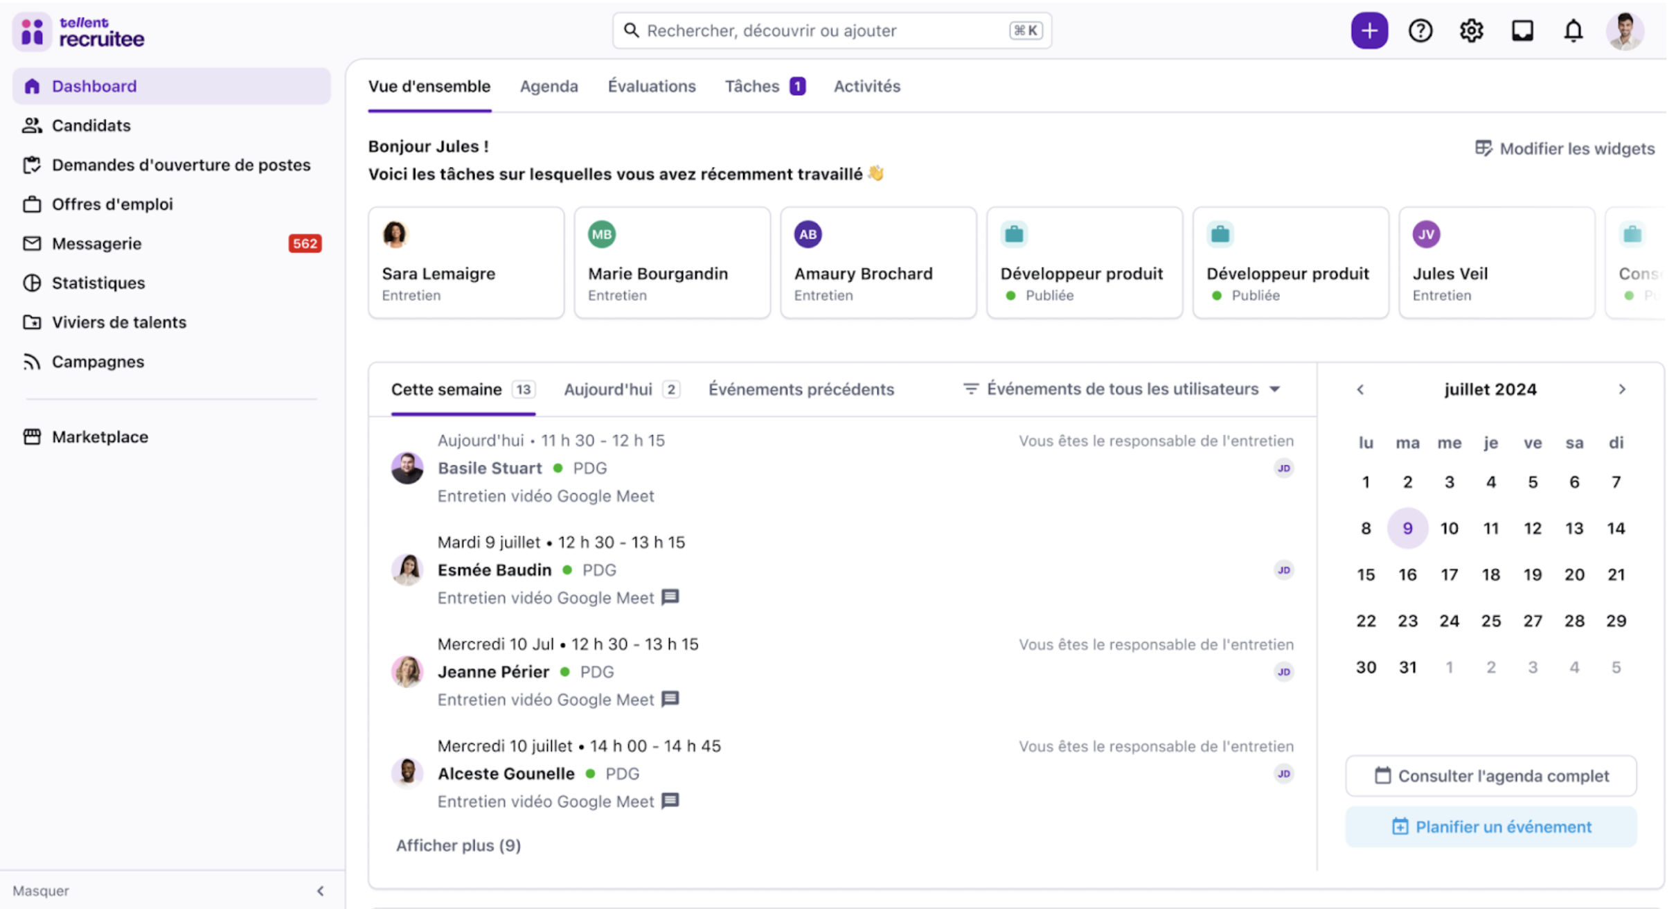The height and width of the screenshot is (909, 1676).
Task: Open the inbox tray icon
Action: coord(1522,30)
